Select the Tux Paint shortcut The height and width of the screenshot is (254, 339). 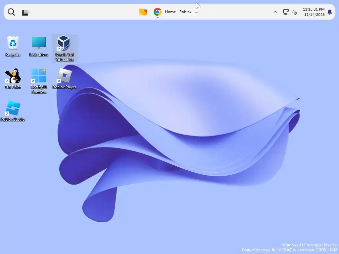coord(13,79)
